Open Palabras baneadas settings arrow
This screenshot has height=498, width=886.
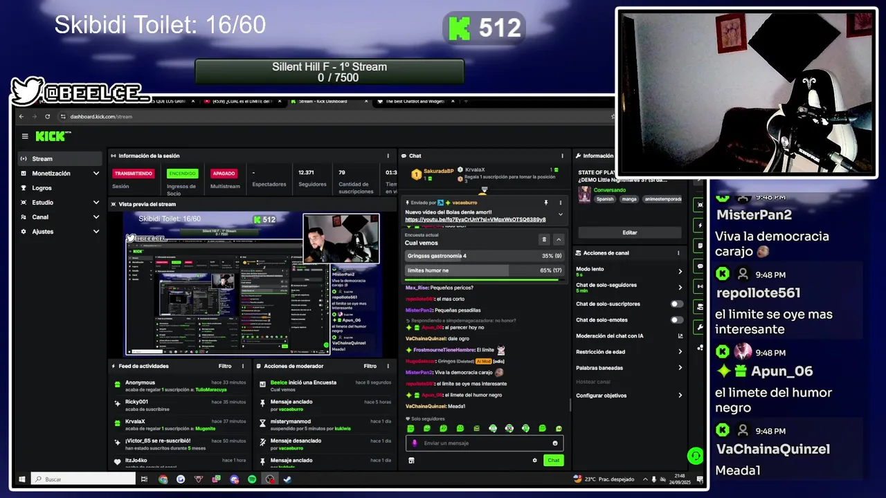(680, 367)
